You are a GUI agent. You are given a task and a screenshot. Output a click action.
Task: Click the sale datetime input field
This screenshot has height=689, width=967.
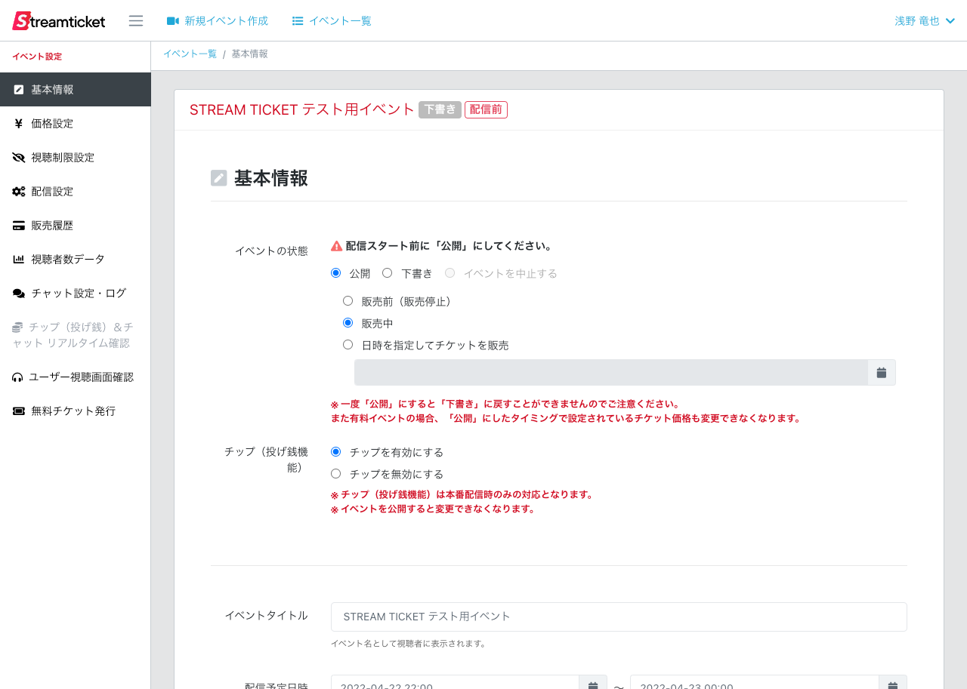(x=610, y=373)
